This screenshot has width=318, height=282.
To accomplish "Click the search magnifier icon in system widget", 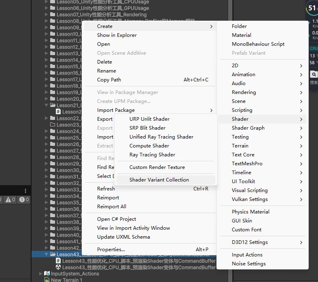I will 314,75.
